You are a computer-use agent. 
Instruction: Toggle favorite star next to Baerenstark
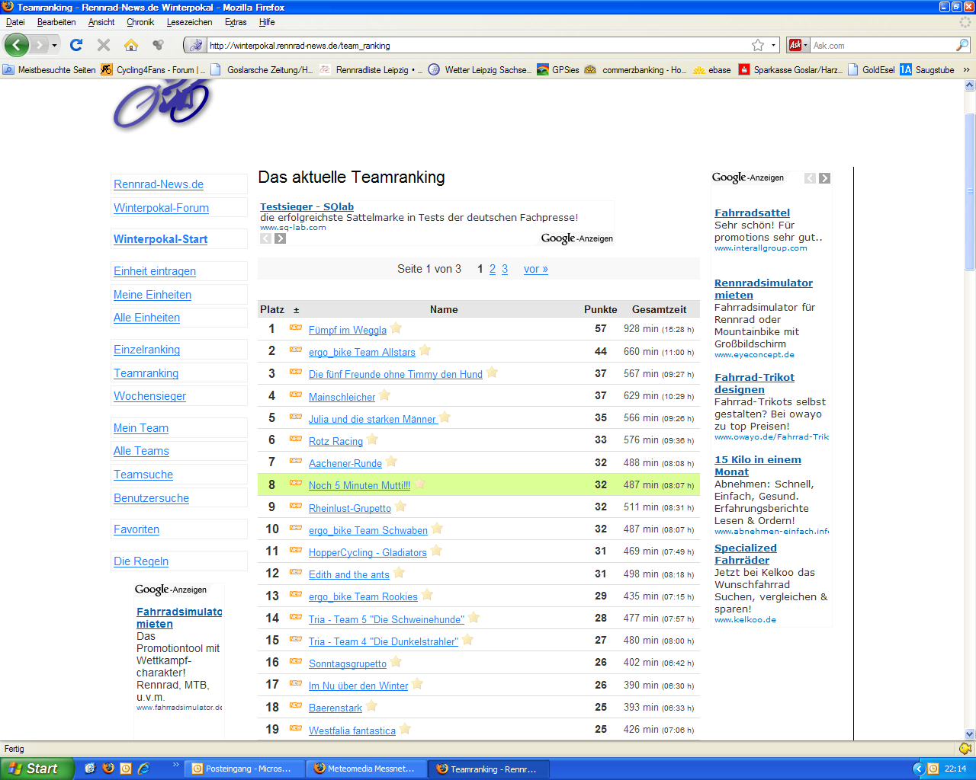point(372,707)
